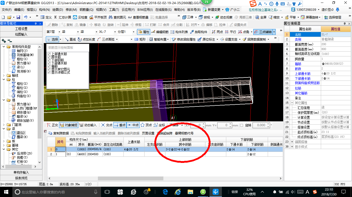Click 页面设置 page setup button
The height and width of the screenshot is (197, 352).
pos(148,133)
